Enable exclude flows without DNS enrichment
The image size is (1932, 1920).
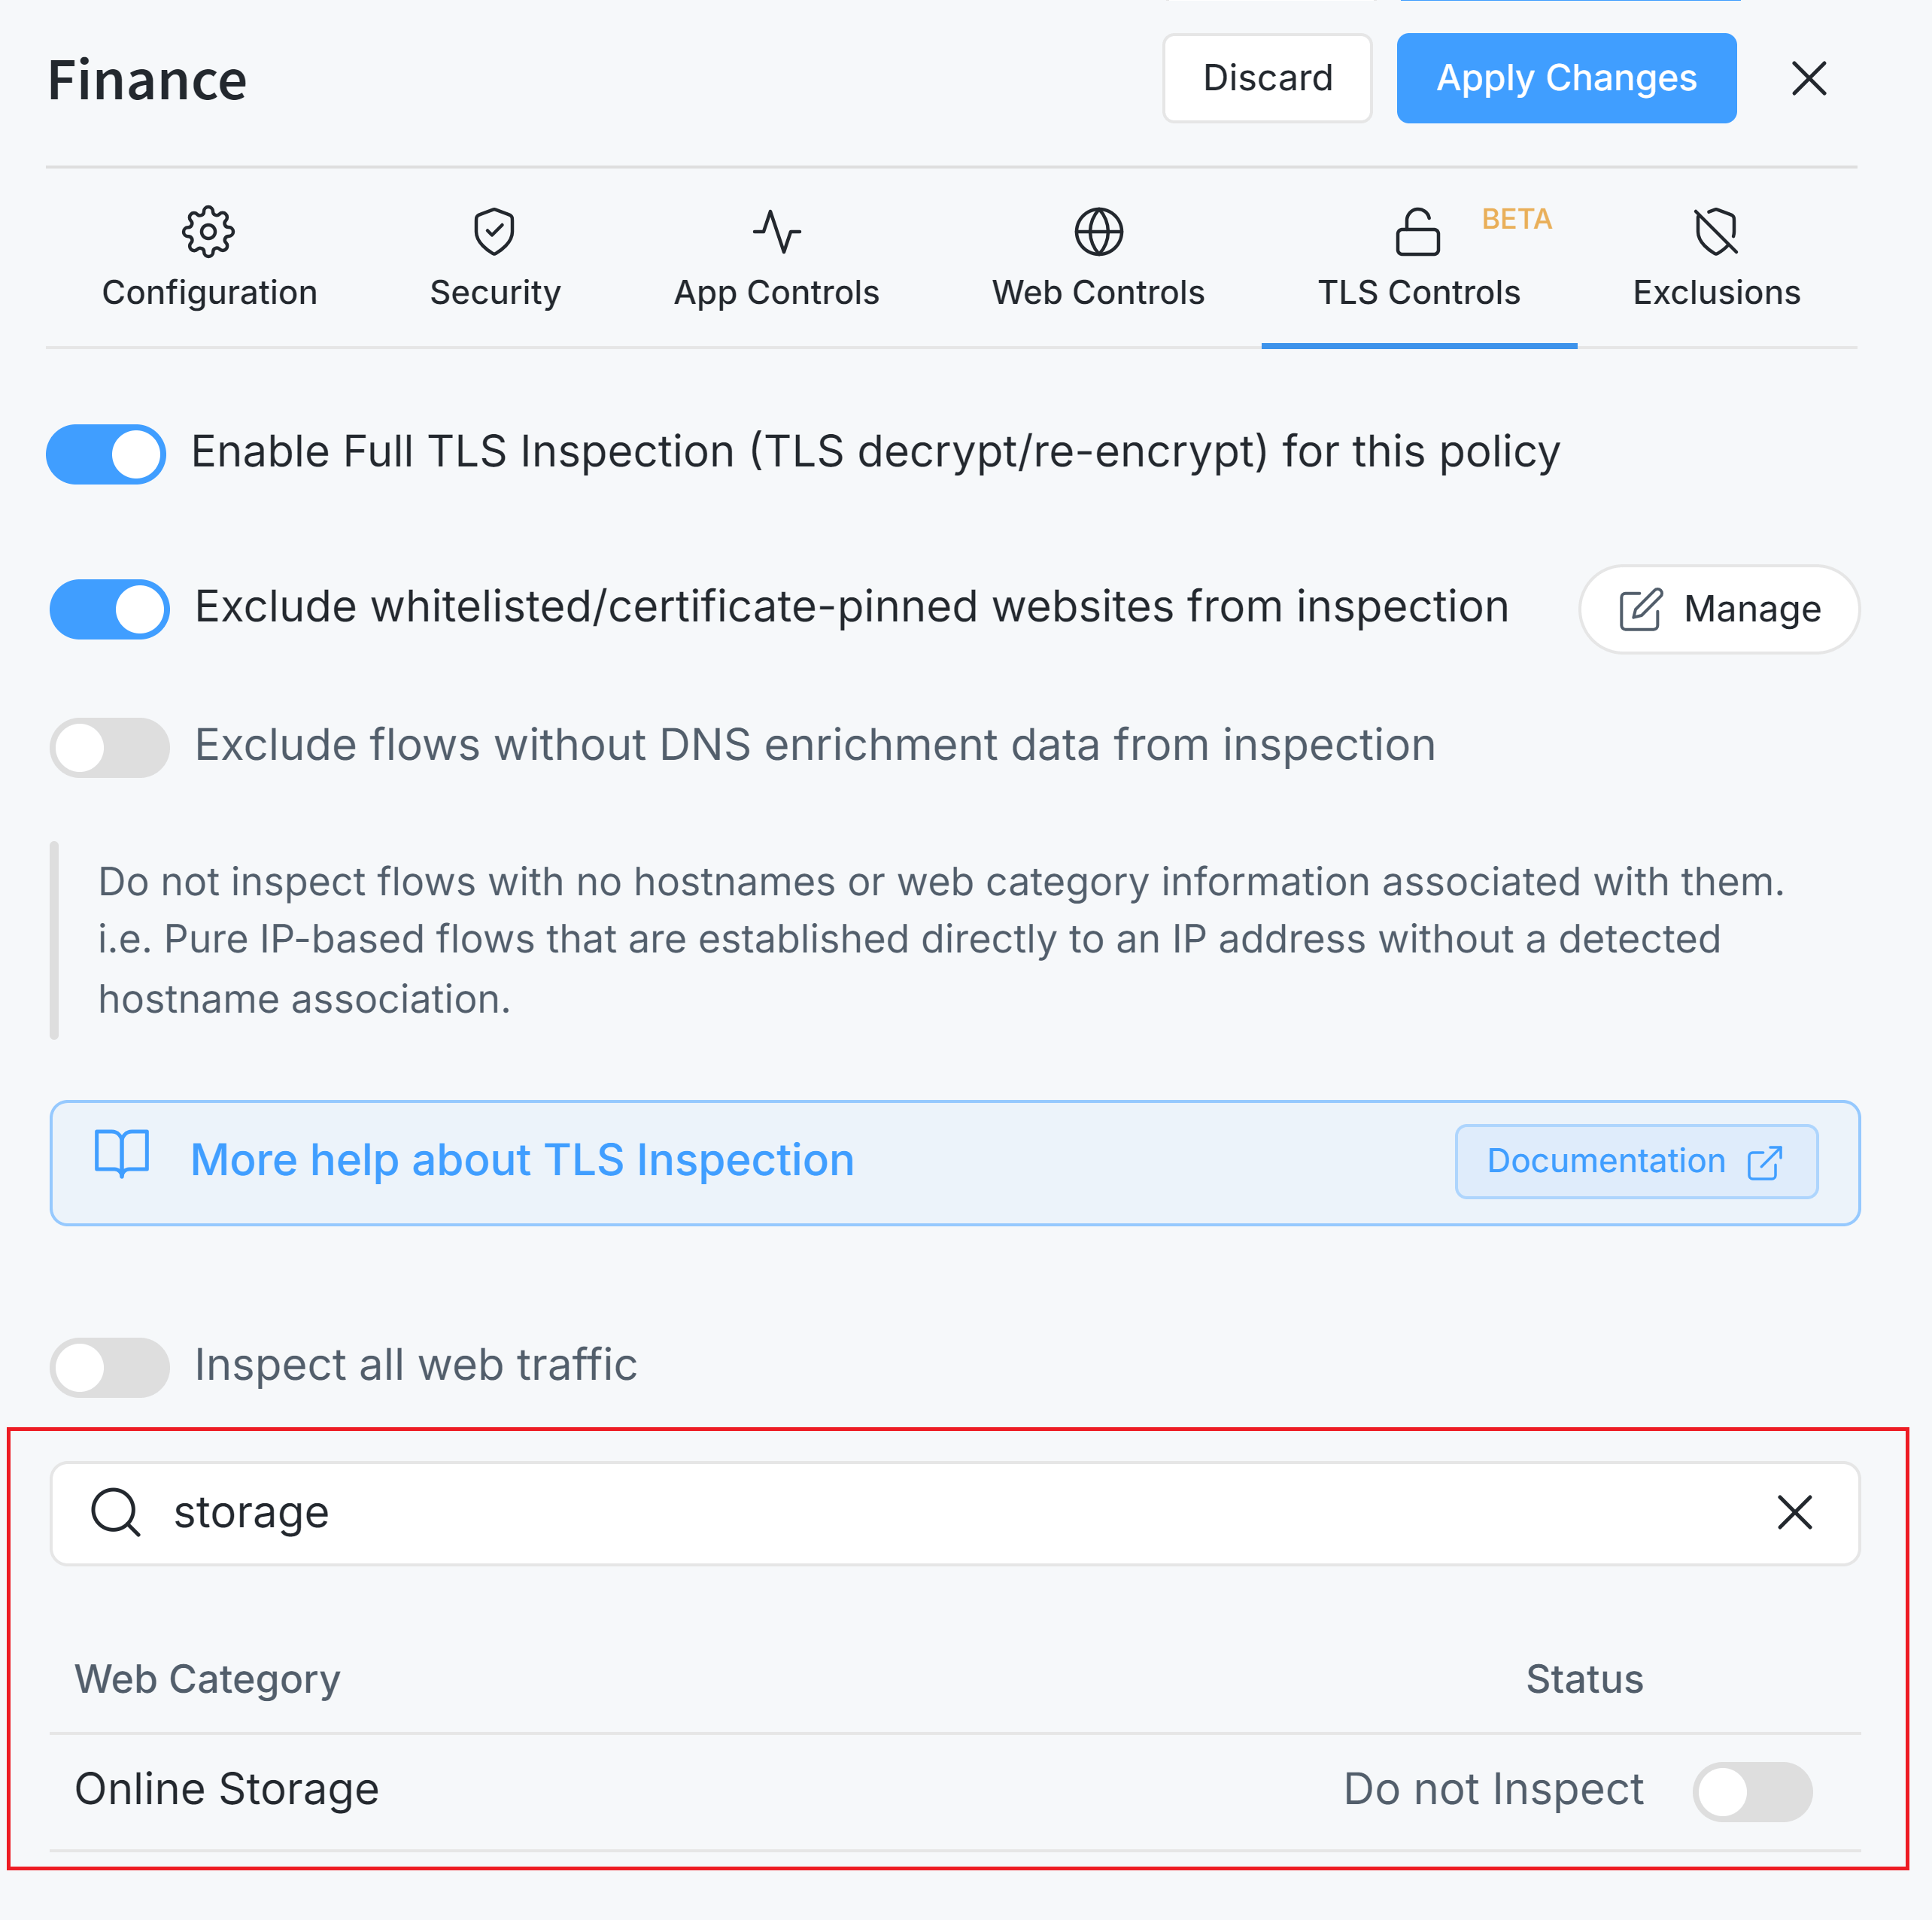pyautogui.click(x=110, y=747)
